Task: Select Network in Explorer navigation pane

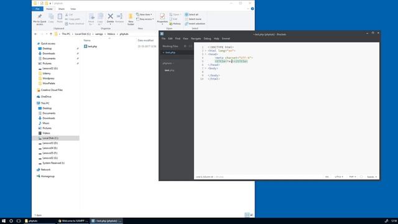Action: [45, 170]
